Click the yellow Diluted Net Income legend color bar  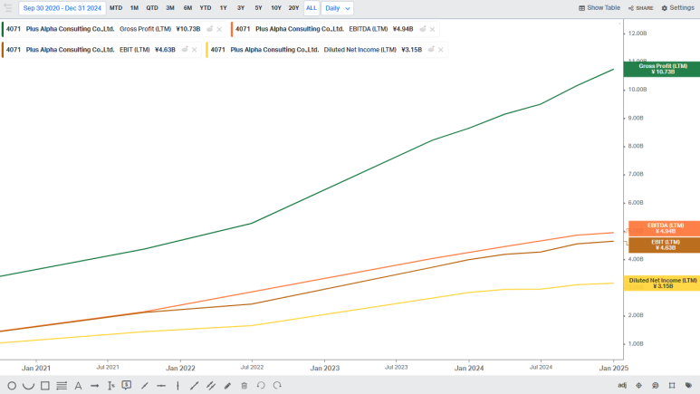pos(206,50)
